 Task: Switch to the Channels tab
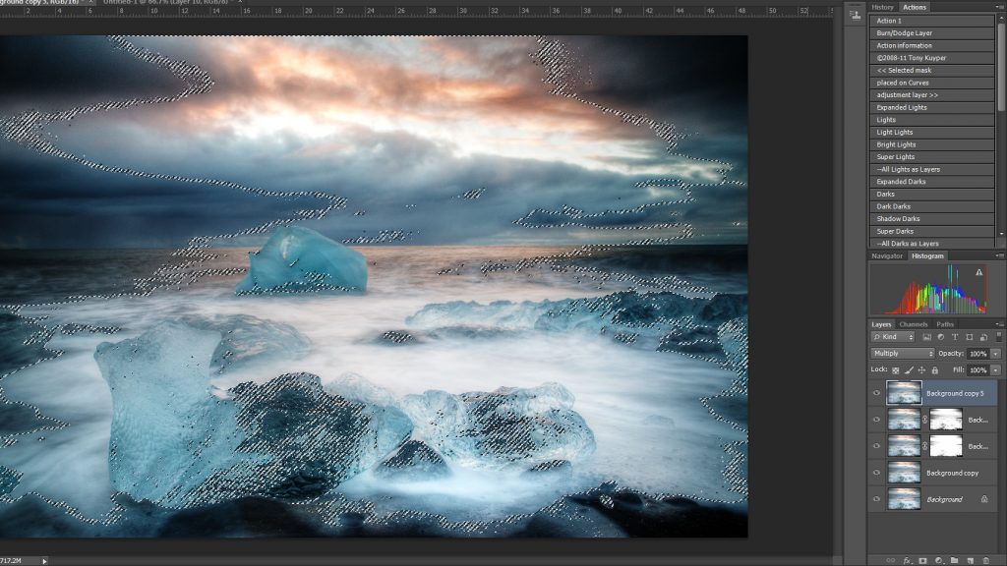pos(914,324)
